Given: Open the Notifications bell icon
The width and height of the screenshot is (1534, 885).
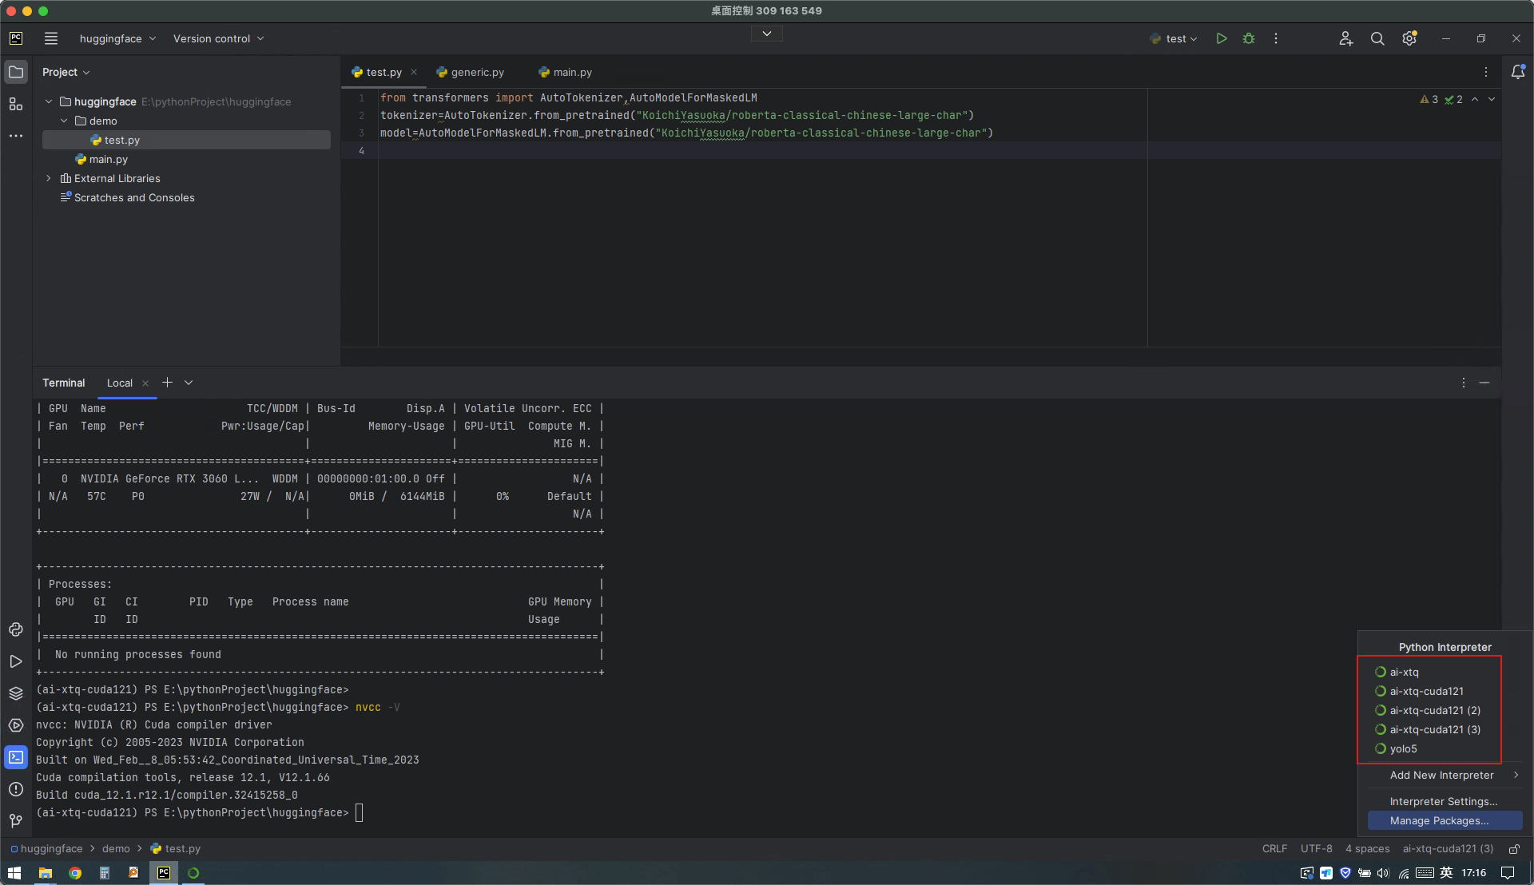Looking at the screenshot, I should [1518, 72].
